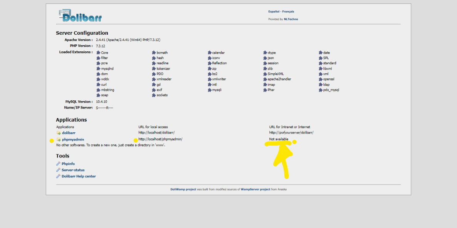Open the NLTechno provider link

point(291,19)
